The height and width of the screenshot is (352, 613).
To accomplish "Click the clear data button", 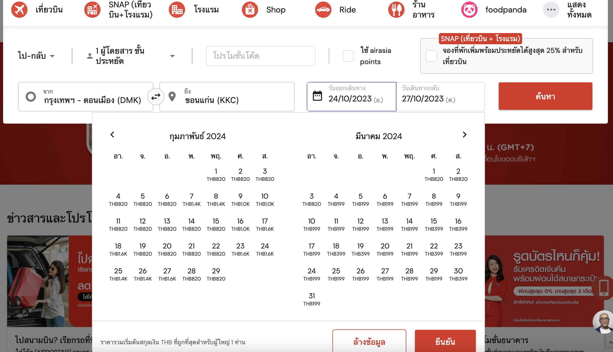I will click(369, 342).
